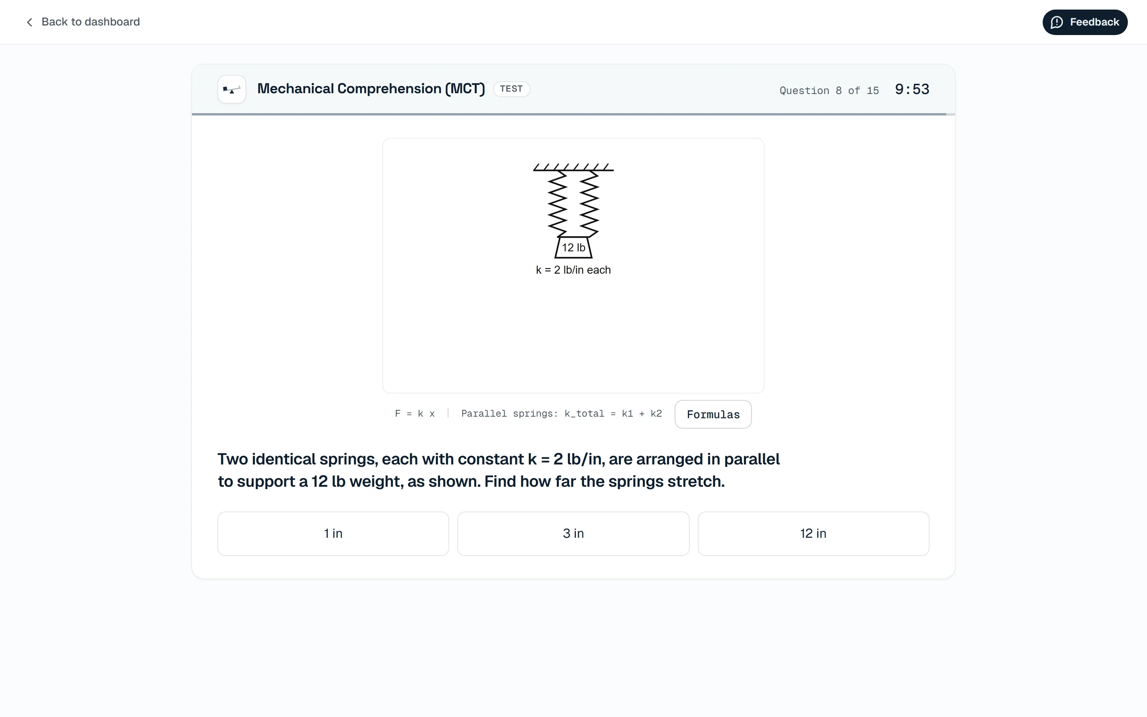Click the speech bubble icon in Feedback
Viewport: 1147px width, 717px height.
[x=1057, y=22]
